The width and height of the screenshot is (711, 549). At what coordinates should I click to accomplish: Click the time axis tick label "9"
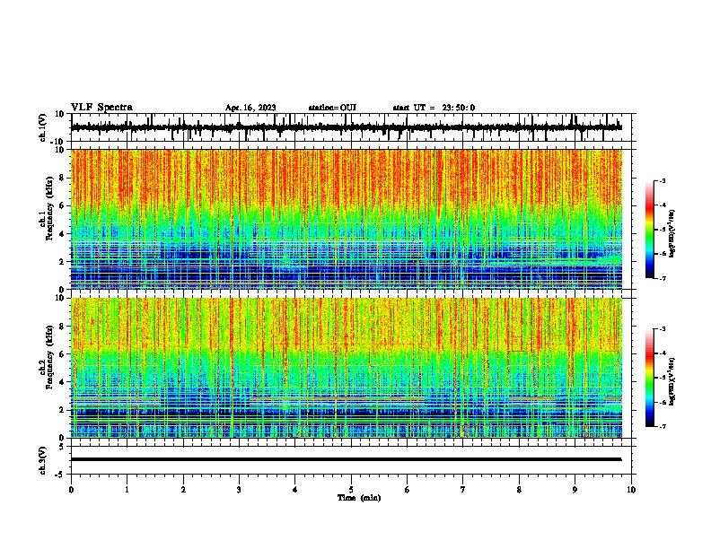point(575,490)
